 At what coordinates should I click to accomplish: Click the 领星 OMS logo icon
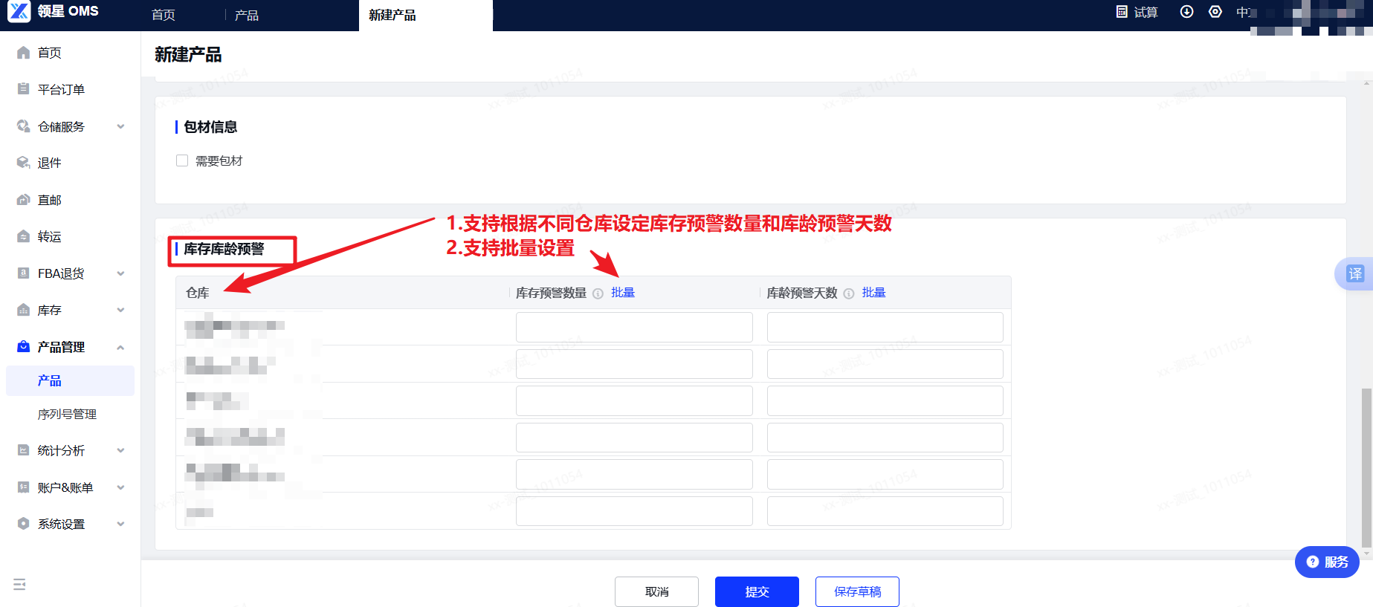[19, 11]
